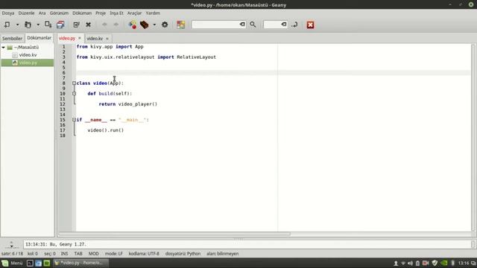Select video.py in the documents sidebar

tap(28, 63)
